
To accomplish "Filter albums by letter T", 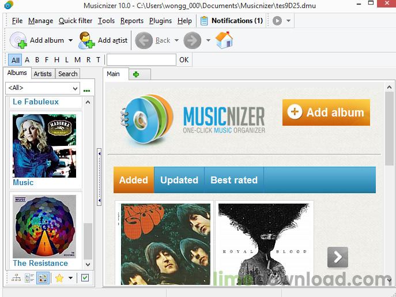I will point(98,60).
